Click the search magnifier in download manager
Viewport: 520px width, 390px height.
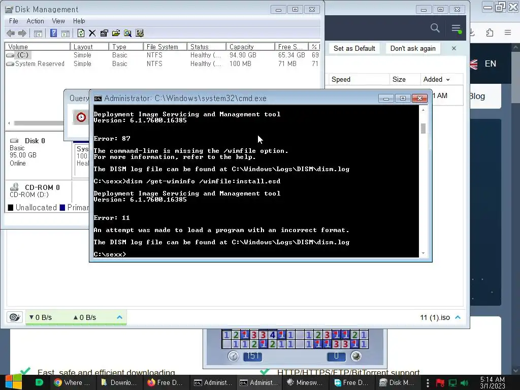tap(435, 28)
